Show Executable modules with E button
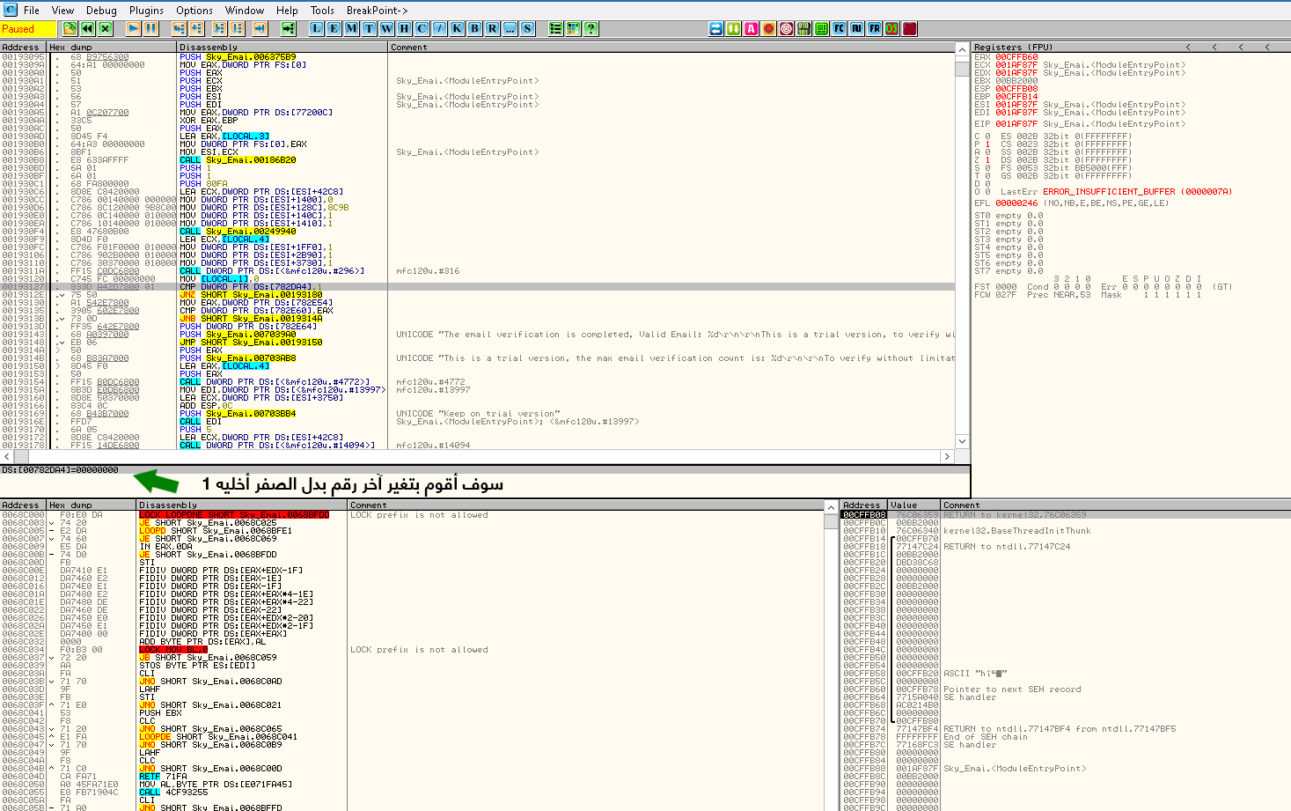Viewport: 1291px width, 811px height. (334, 28)
